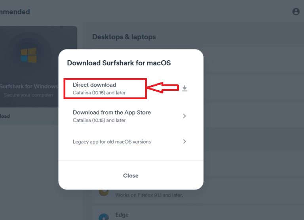Click the Firefox browser icon
The width and height of the screenshot is (304, 220).
point(104,191)
